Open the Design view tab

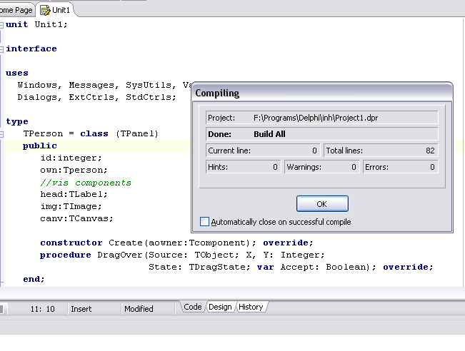pos(220,307)
